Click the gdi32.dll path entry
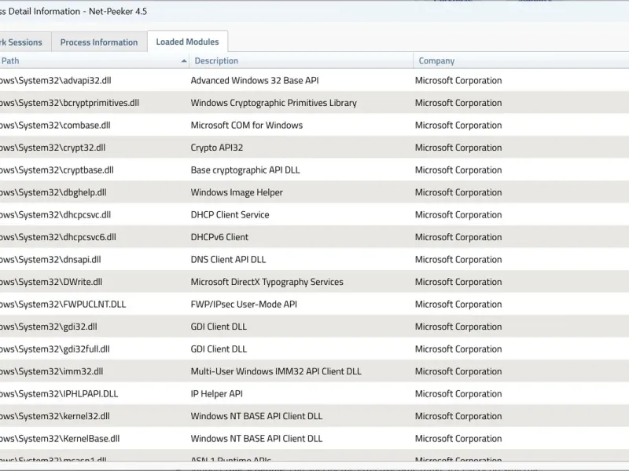This screenshot has height=471, width=629. click(49, 327)
